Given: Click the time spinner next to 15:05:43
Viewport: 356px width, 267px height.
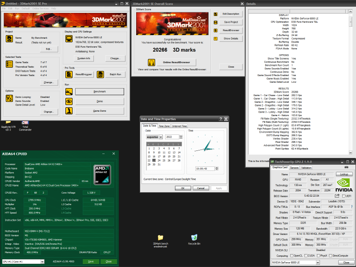Looking at the screenshot, I should tap(217, 169).
